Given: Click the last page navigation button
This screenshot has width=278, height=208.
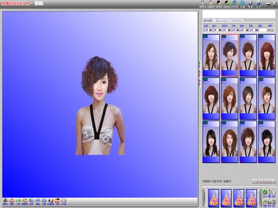Looking at the screenshot, I should (x=273, y=181).
